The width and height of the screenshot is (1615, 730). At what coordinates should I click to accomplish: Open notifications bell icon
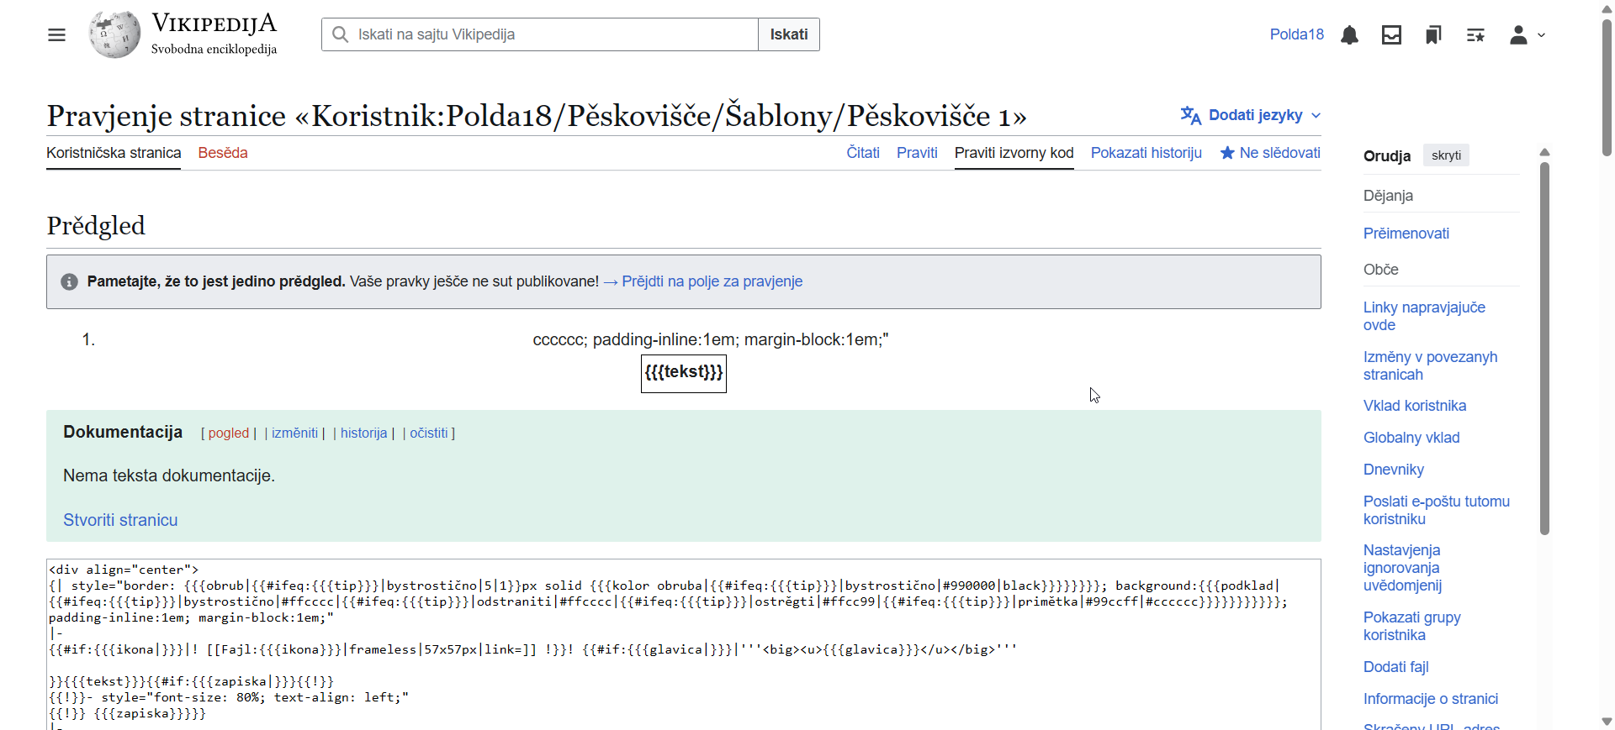pyautogui.click(x=1349, y=34)
